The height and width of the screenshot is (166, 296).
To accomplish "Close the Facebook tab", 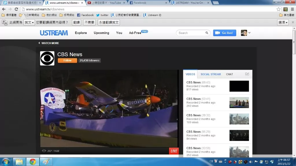I will pos(166,3).
